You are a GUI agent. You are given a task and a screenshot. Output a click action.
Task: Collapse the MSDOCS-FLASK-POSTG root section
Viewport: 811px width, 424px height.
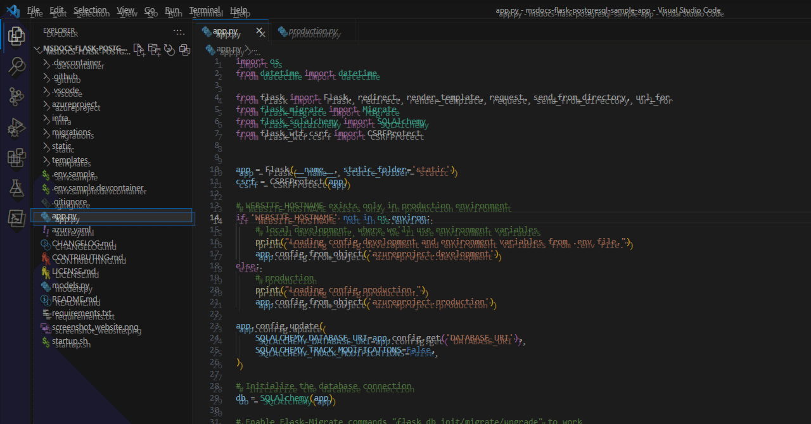pyautogui.click(x=82, y=49)
